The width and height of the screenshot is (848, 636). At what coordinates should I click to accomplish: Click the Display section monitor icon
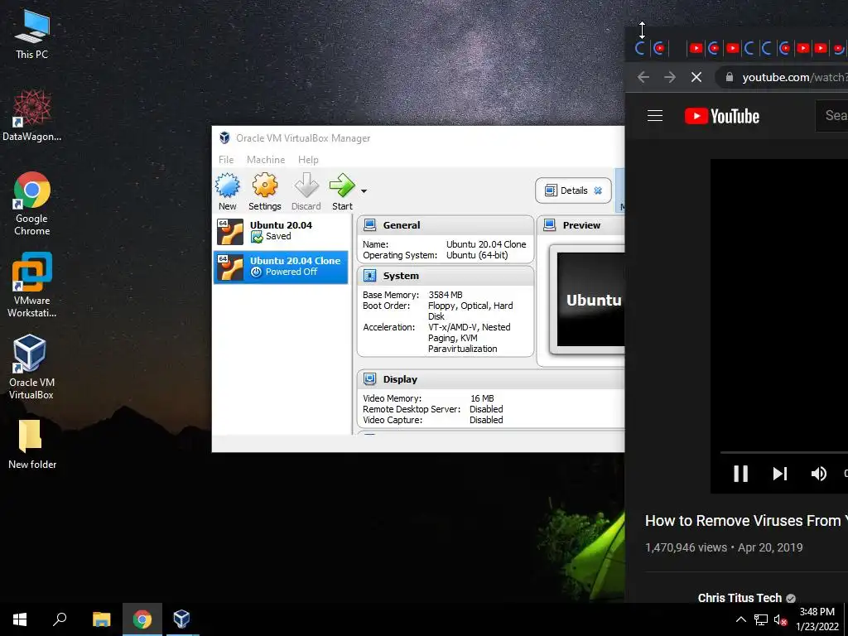click(370, 379)
